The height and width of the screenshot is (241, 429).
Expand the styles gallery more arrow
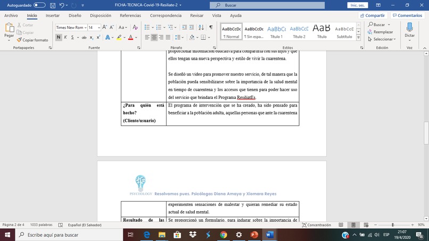point(358,37)
